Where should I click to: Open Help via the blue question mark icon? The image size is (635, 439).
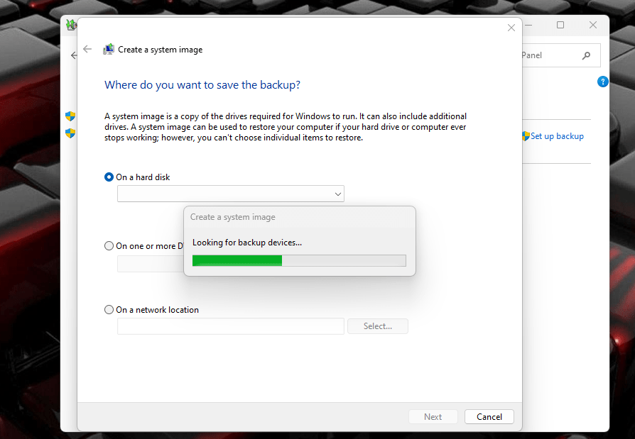(602, 81)
